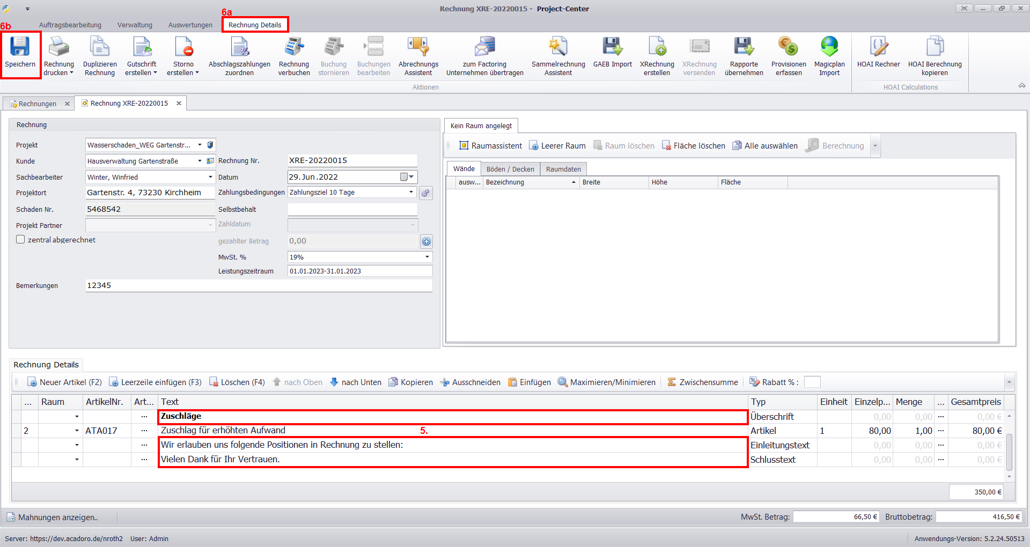1030x547 pixels.
Task: Click the Raumassistent button
Action: pos(490,146)
